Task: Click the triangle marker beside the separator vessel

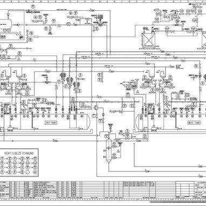Action: point(118,151)
